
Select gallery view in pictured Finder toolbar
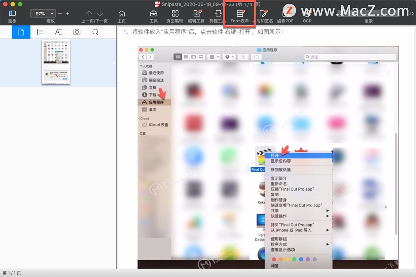(201, 57)
